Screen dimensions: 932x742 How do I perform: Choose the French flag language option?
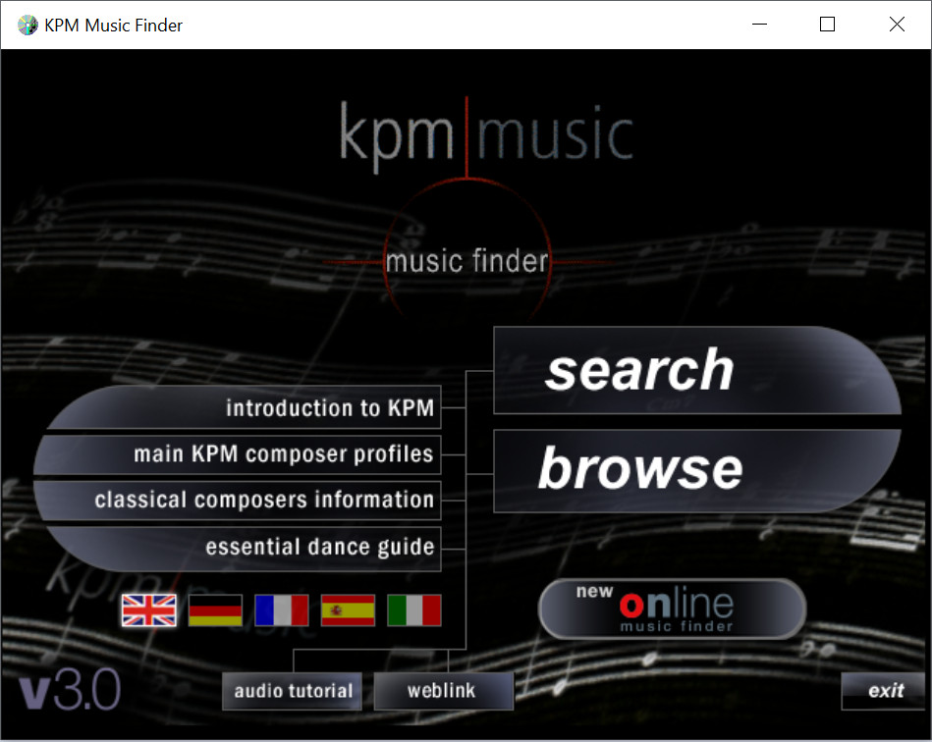[x=282, y=610]
